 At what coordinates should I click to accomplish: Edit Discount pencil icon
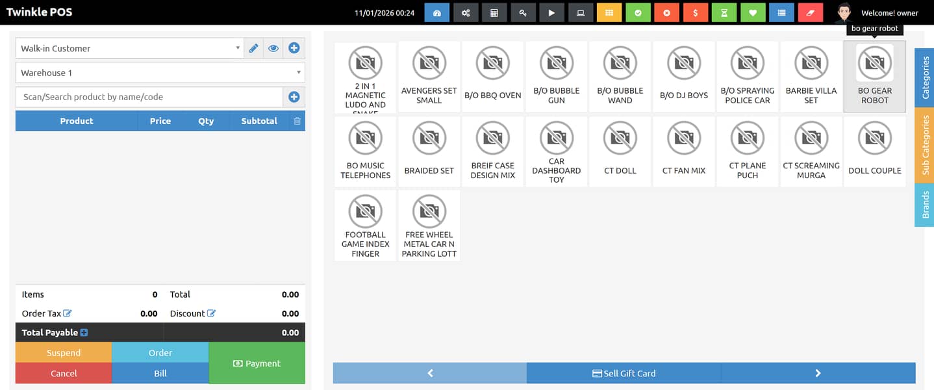coord(211,313)
